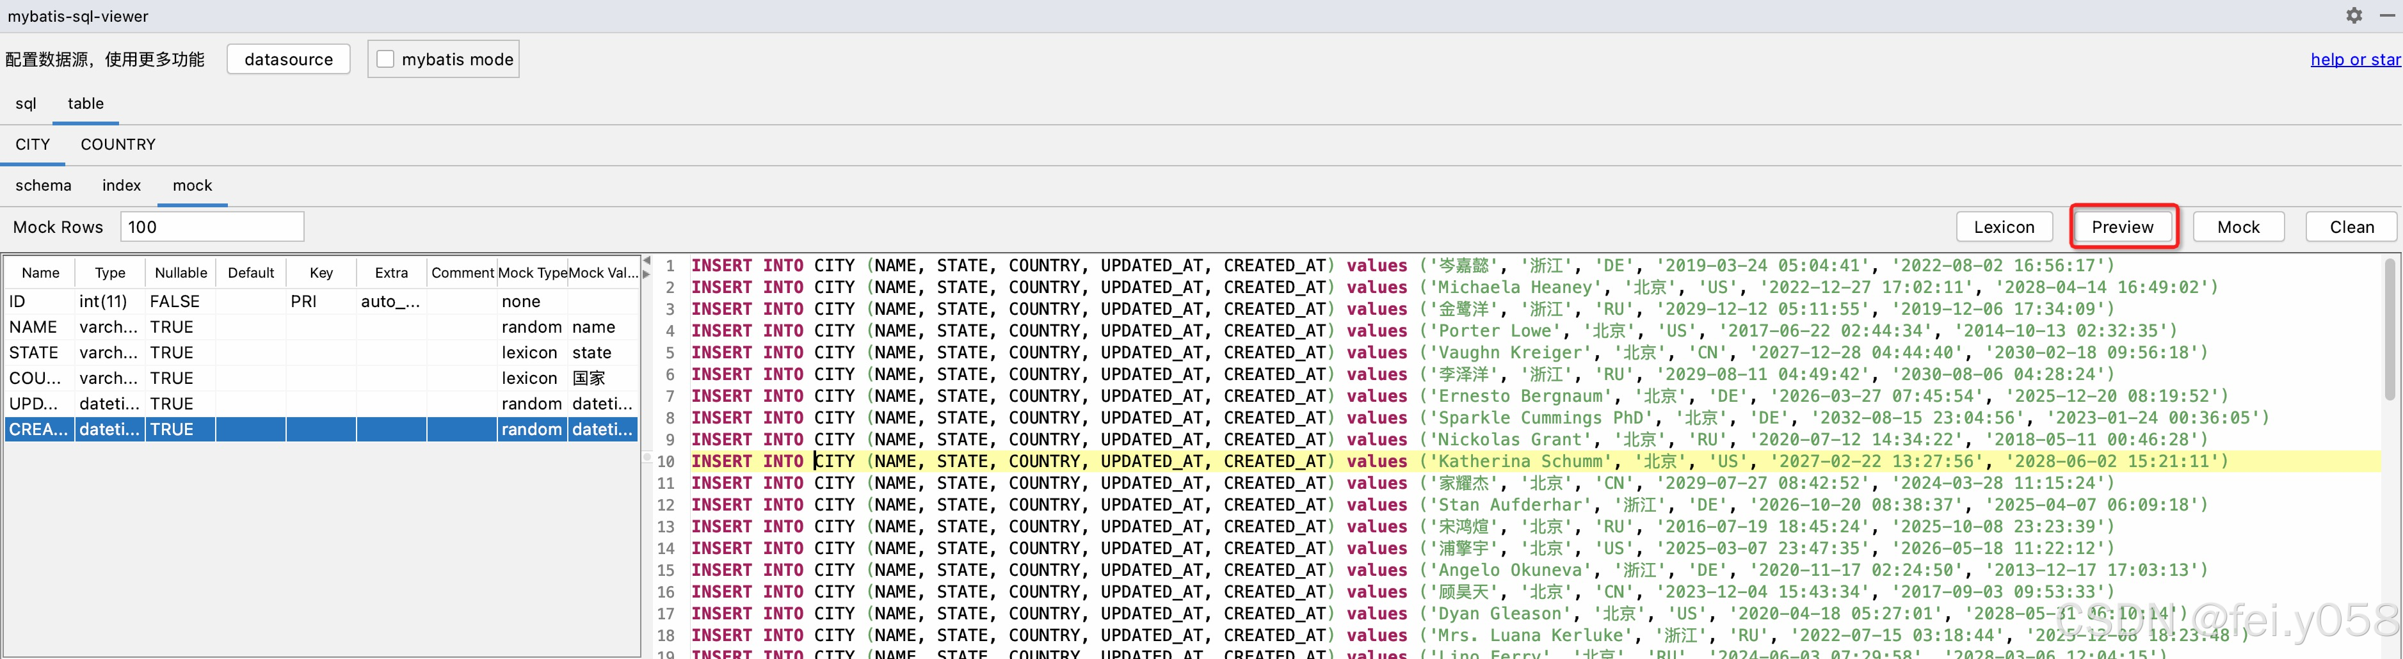Select the COU... row name cell
The height and width of the screenshot is (659, 2403).
click(x=40, y=378)
